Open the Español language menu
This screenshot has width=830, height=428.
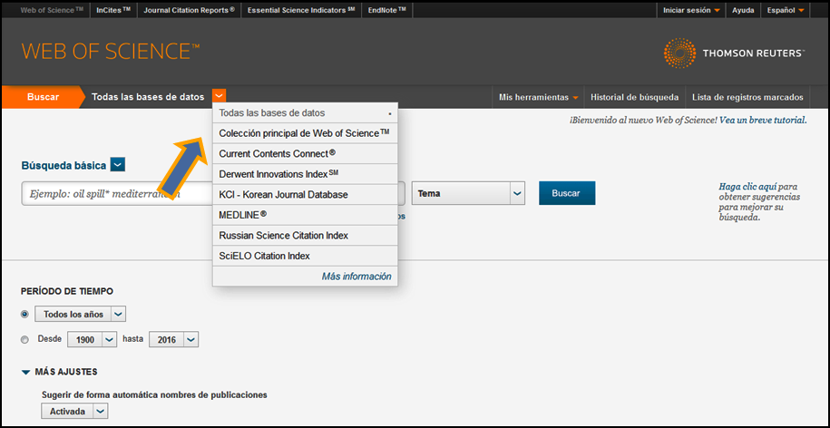pos(786,10)
